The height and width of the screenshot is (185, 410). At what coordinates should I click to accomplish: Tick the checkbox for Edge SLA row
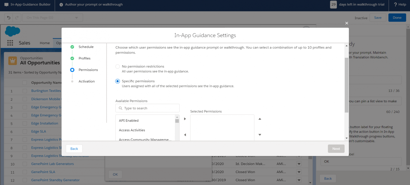click(x=25, y=131)
